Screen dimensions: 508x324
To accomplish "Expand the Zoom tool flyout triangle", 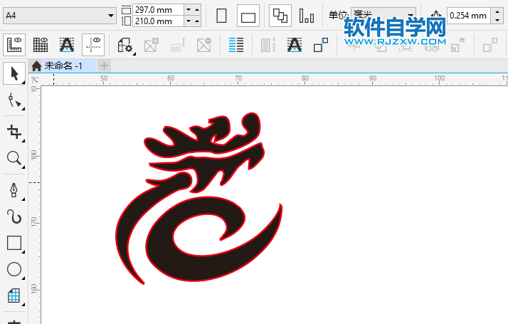I will tap(23, 167).
